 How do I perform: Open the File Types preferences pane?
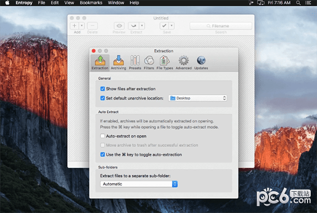[164, 63]
